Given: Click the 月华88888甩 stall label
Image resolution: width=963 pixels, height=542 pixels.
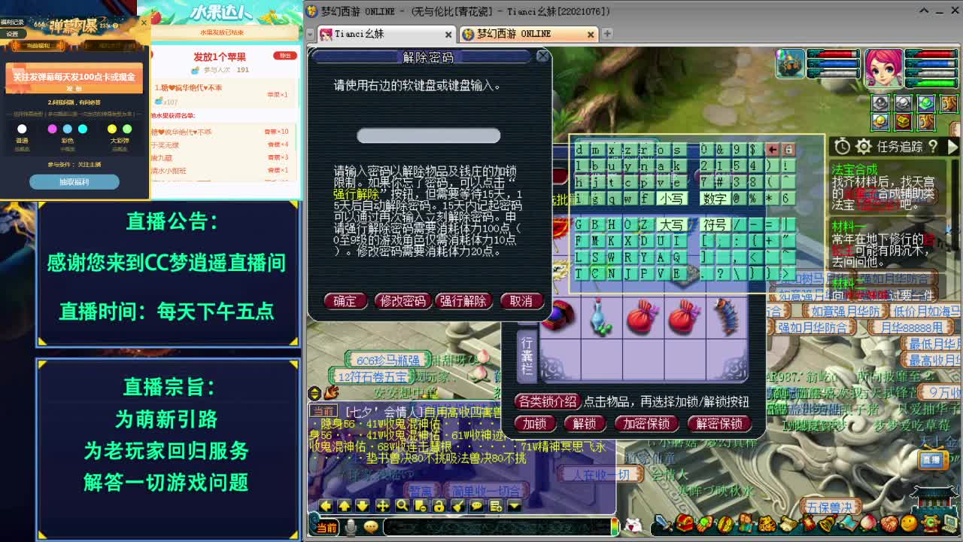Looking at the screenshot, I should 910,327.
